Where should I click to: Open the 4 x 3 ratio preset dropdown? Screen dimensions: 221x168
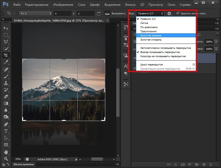coord(35,14)
